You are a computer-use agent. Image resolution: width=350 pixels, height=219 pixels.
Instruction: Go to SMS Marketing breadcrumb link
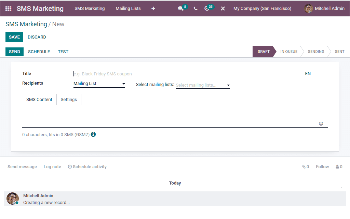(x=26, y=24)
